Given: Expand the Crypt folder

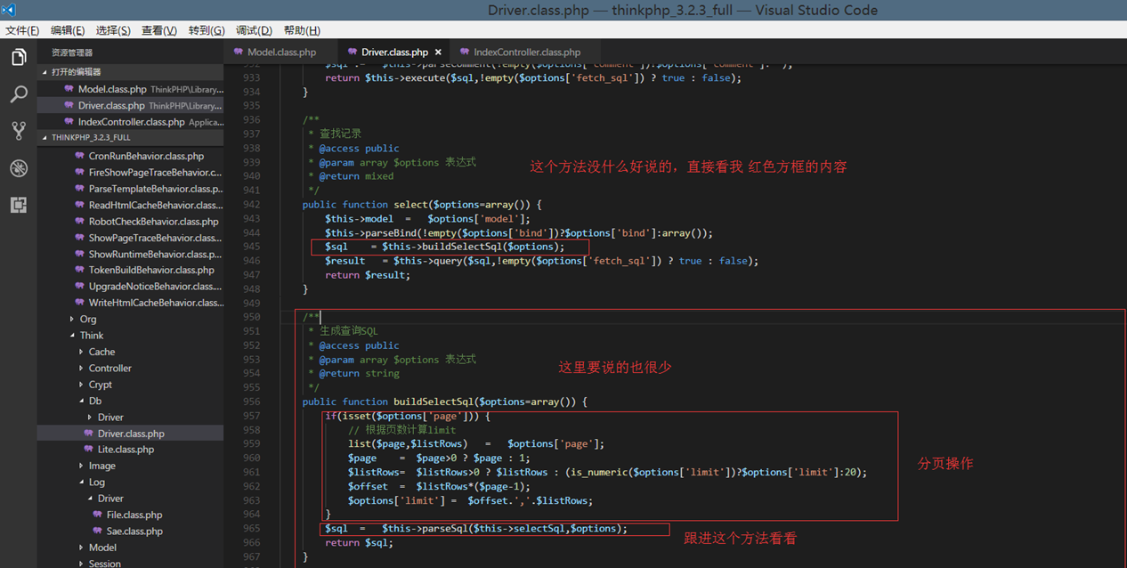Looking at the screenshot, I should pos(100,385).
